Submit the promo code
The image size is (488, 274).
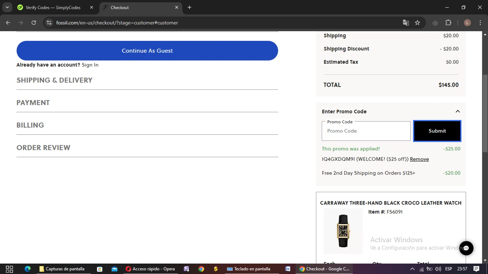[437, 131]
